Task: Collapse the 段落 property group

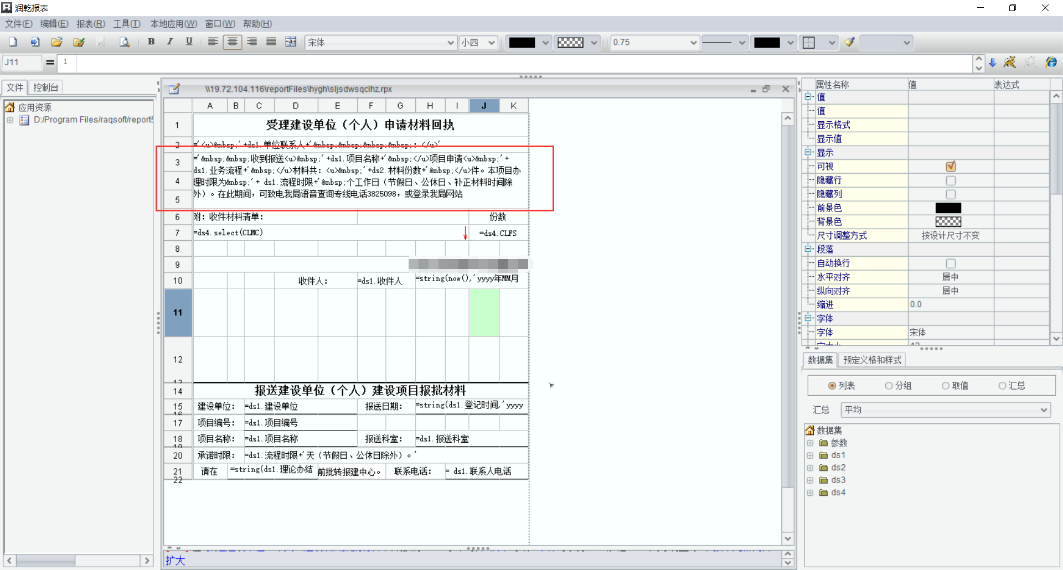Action: tap(808, 249)
